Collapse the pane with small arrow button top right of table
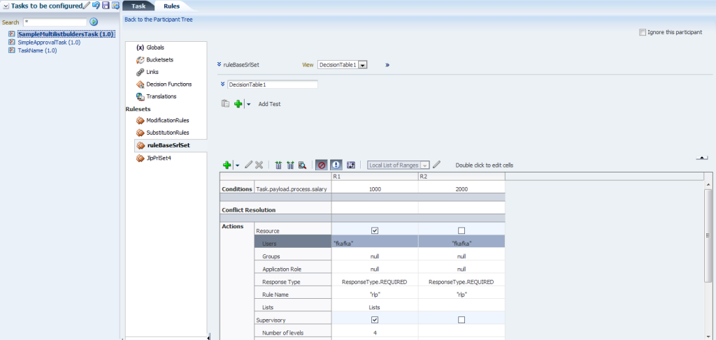 702,158
